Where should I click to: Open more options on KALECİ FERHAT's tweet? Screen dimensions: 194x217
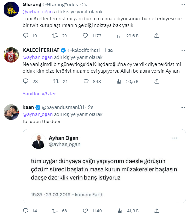click(x=182, y=50)
